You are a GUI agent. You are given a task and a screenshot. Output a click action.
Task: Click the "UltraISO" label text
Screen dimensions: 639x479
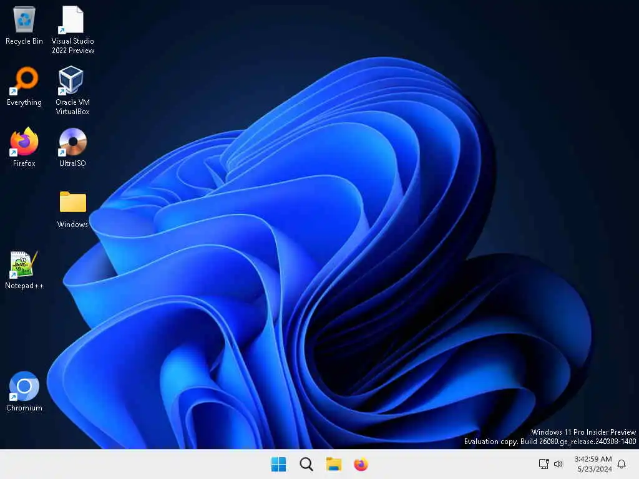tap(72, 163)
